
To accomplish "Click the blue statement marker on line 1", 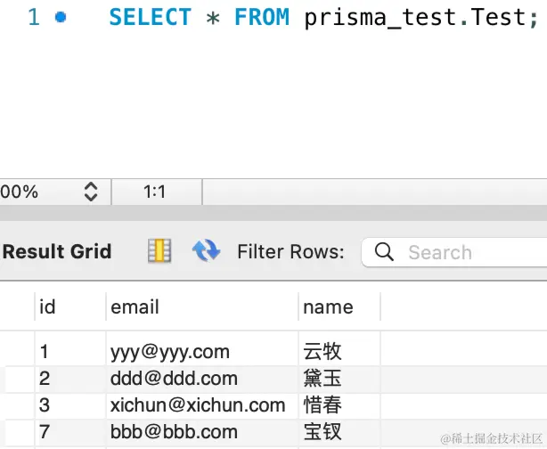I will [61, 17].
